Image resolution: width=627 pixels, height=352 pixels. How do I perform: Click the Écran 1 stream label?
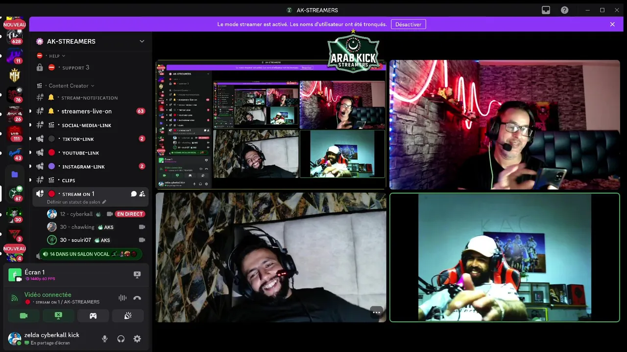click(34, 272)
